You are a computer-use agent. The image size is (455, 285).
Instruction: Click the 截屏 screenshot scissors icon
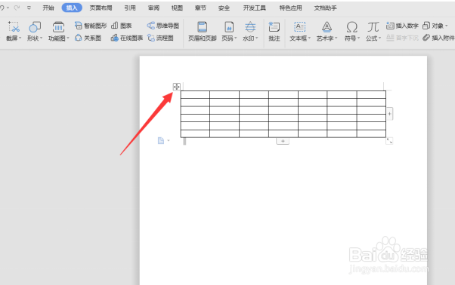(14, 27)
